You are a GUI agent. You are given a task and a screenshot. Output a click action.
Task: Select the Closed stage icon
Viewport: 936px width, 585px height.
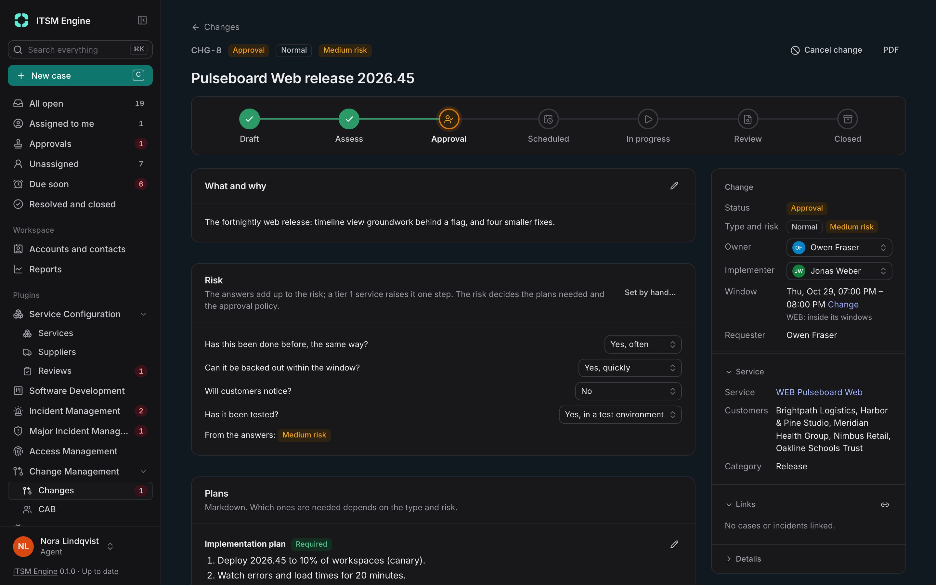click(847, 119)
